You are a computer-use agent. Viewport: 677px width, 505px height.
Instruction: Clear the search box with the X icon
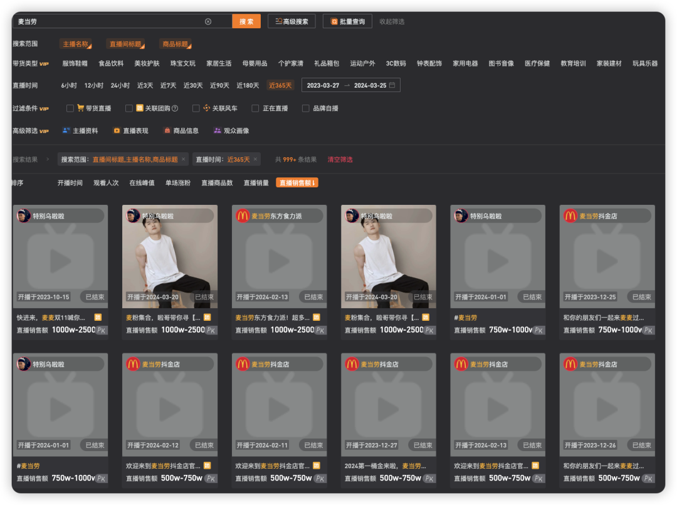point(208,21)
